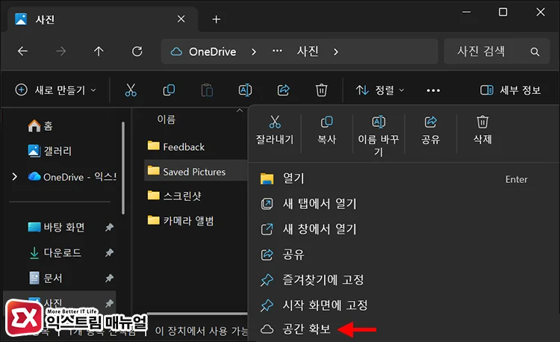Click the Rename icon in toolbar
Viewport: 560px width, 342px height.
click(246, 90)
